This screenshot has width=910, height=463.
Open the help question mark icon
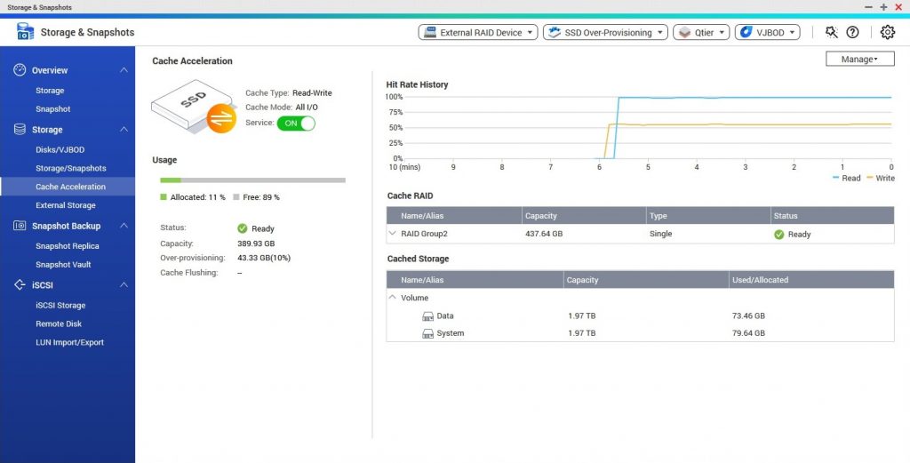click(852, 33)
